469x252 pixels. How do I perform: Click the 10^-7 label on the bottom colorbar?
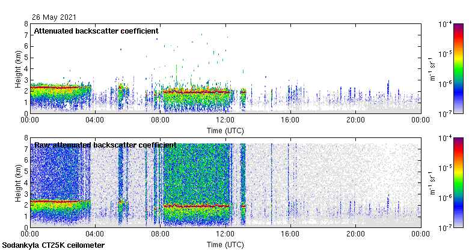click(x=445, y=228)
